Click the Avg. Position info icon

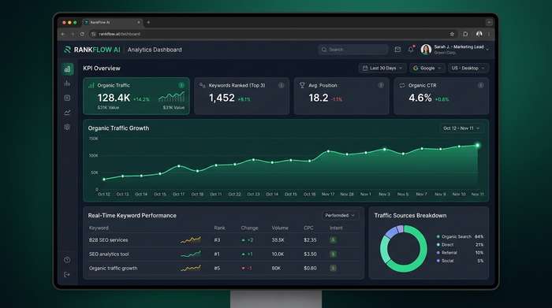point(381,85)
